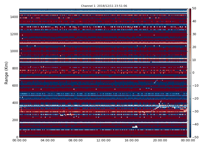Image resolution: width=203 pixels, height=152 pixels.
Task: Click the colorbar label 30
Action: pos(194,34)
